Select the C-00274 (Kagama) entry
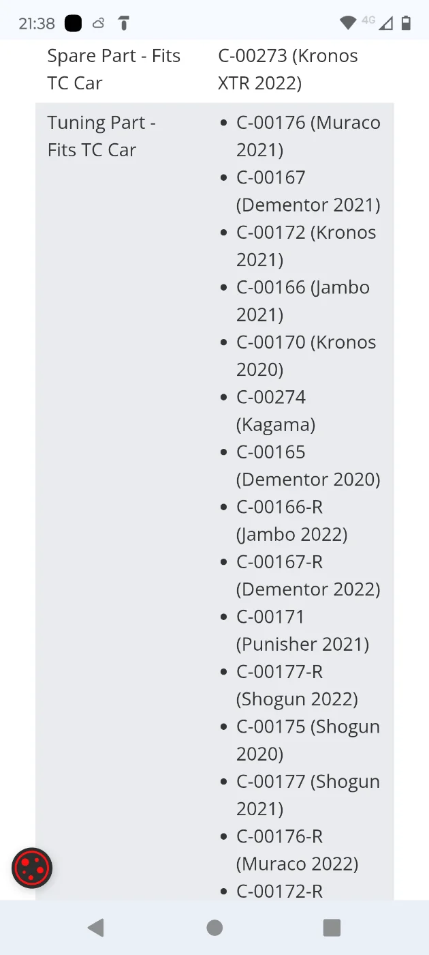 pos(276,411)
